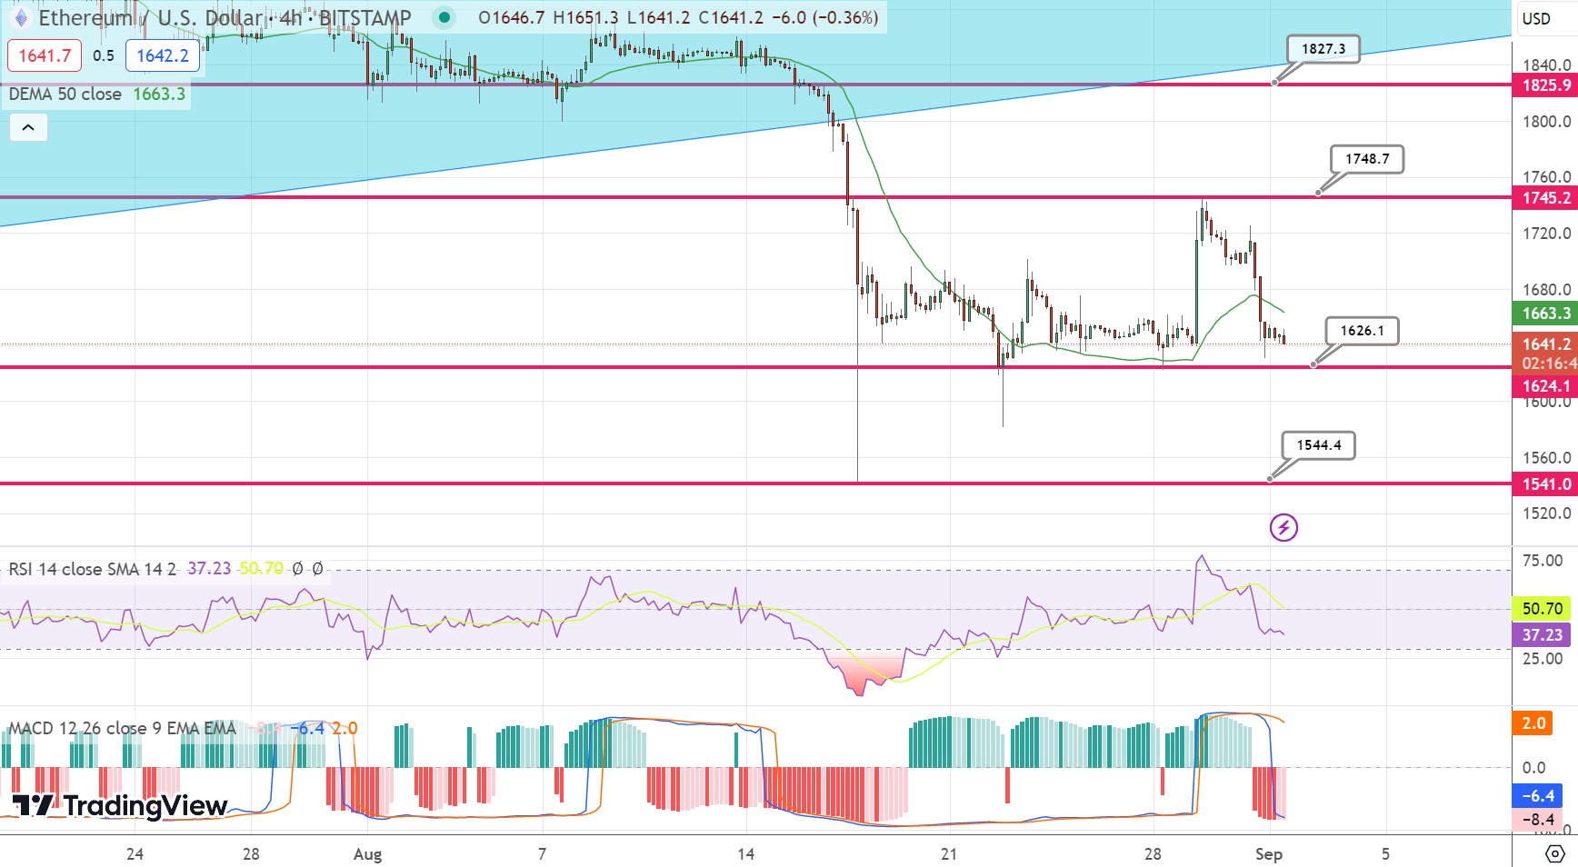Click the 4h interval label in title

click(291, 17)
